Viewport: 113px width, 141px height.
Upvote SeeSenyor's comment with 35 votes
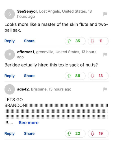pos(75,41)
